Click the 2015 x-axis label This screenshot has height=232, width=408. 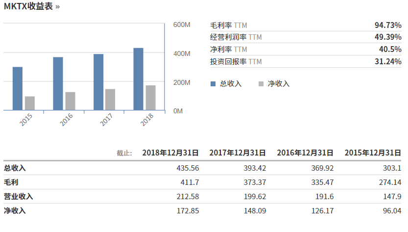click(26, 120)
